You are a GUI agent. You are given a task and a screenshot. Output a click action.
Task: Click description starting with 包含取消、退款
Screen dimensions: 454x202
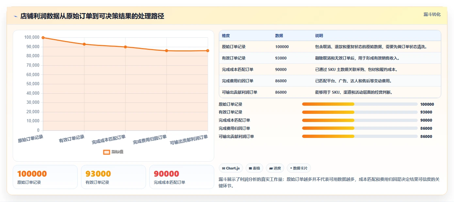click(371, 47)
